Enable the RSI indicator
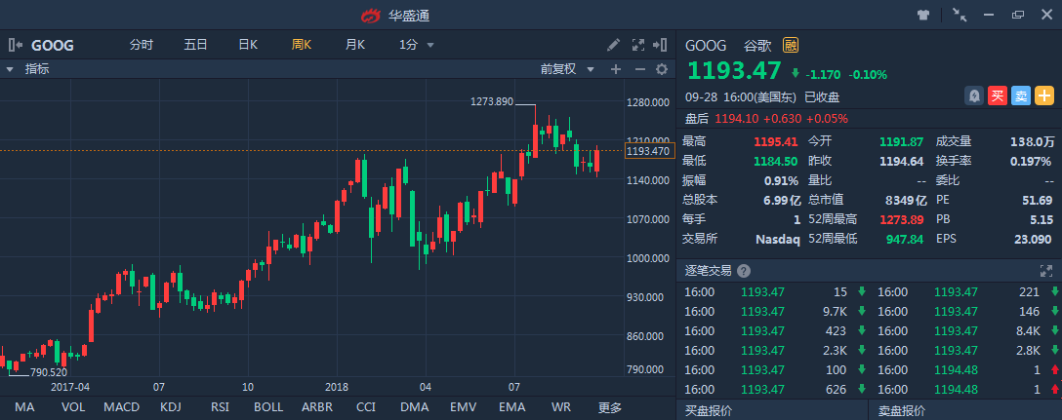 (220, 407)
